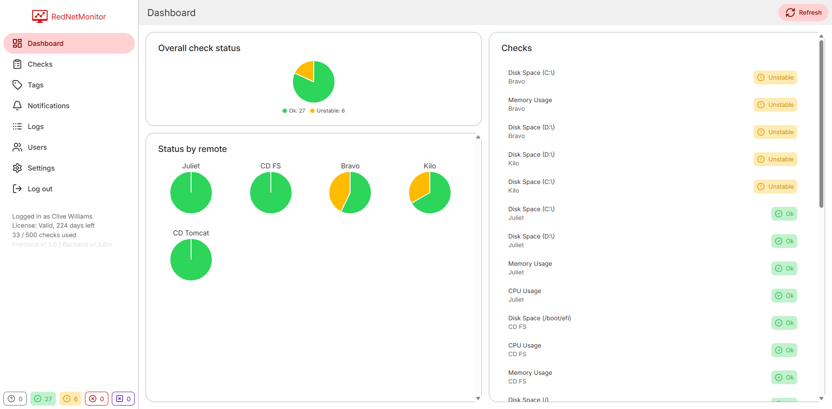832x409 pixels.
Task: Click the Kilo remote pie chart
Action: tap(430, 193)
